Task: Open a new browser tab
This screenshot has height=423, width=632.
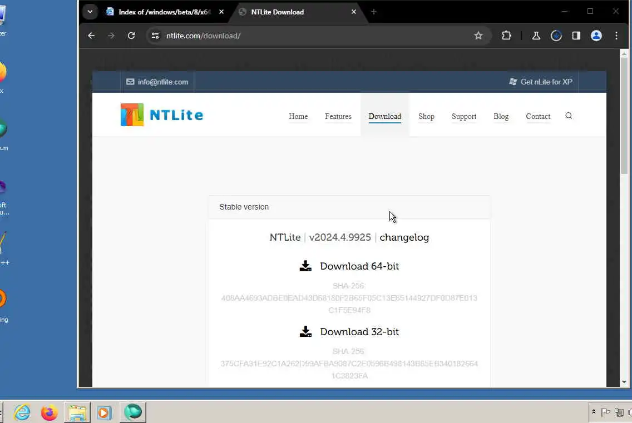Action: coord(374,12)
